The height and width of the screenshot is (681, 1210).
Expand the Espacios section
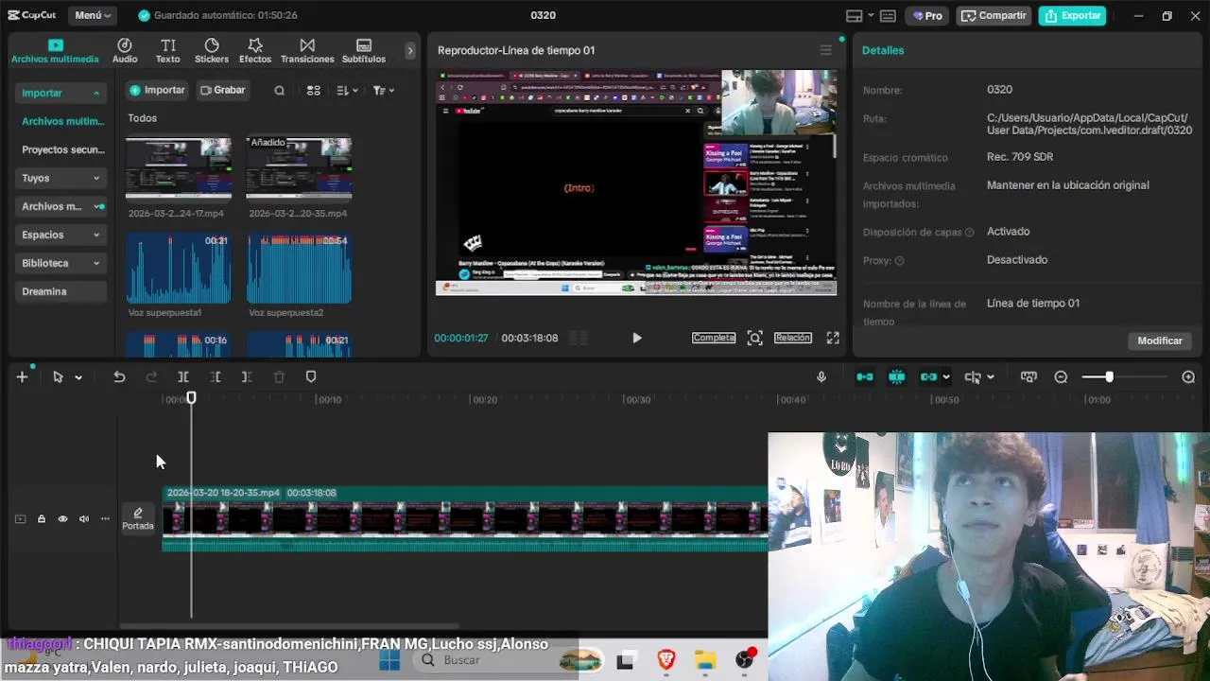pyautogui.click(x=61, y=235)
